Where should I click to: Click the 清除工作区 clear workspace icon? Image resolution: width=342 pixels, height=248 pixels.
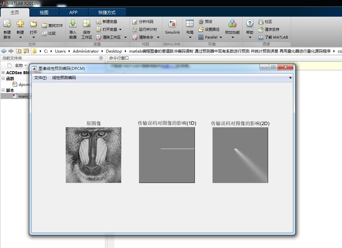pos(99,37)
